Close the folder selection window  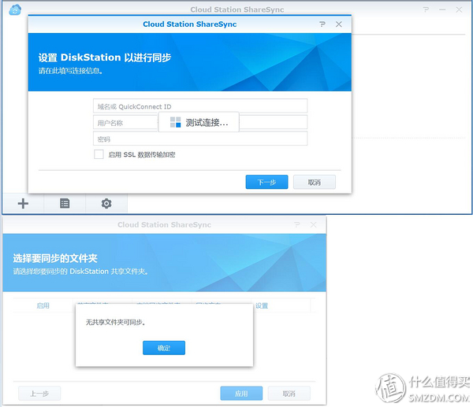coord(314,224)
